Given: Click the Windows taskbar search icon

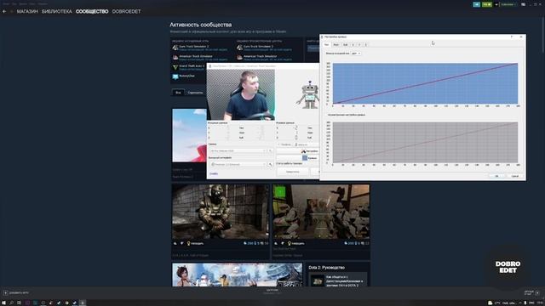Looking at the screenshot, I should (x=11, y=303).
